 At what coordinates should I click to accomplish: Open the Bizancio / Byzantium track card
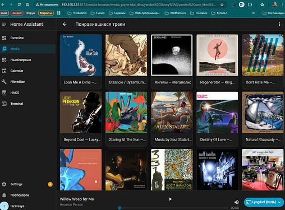(x=126, y=61)
